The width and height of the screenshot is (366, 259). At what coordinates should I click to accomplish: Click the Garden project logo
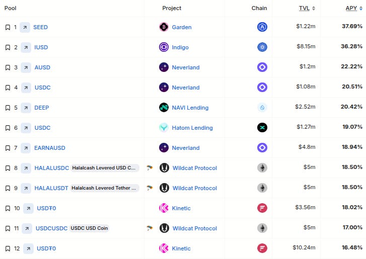[164, 27]
